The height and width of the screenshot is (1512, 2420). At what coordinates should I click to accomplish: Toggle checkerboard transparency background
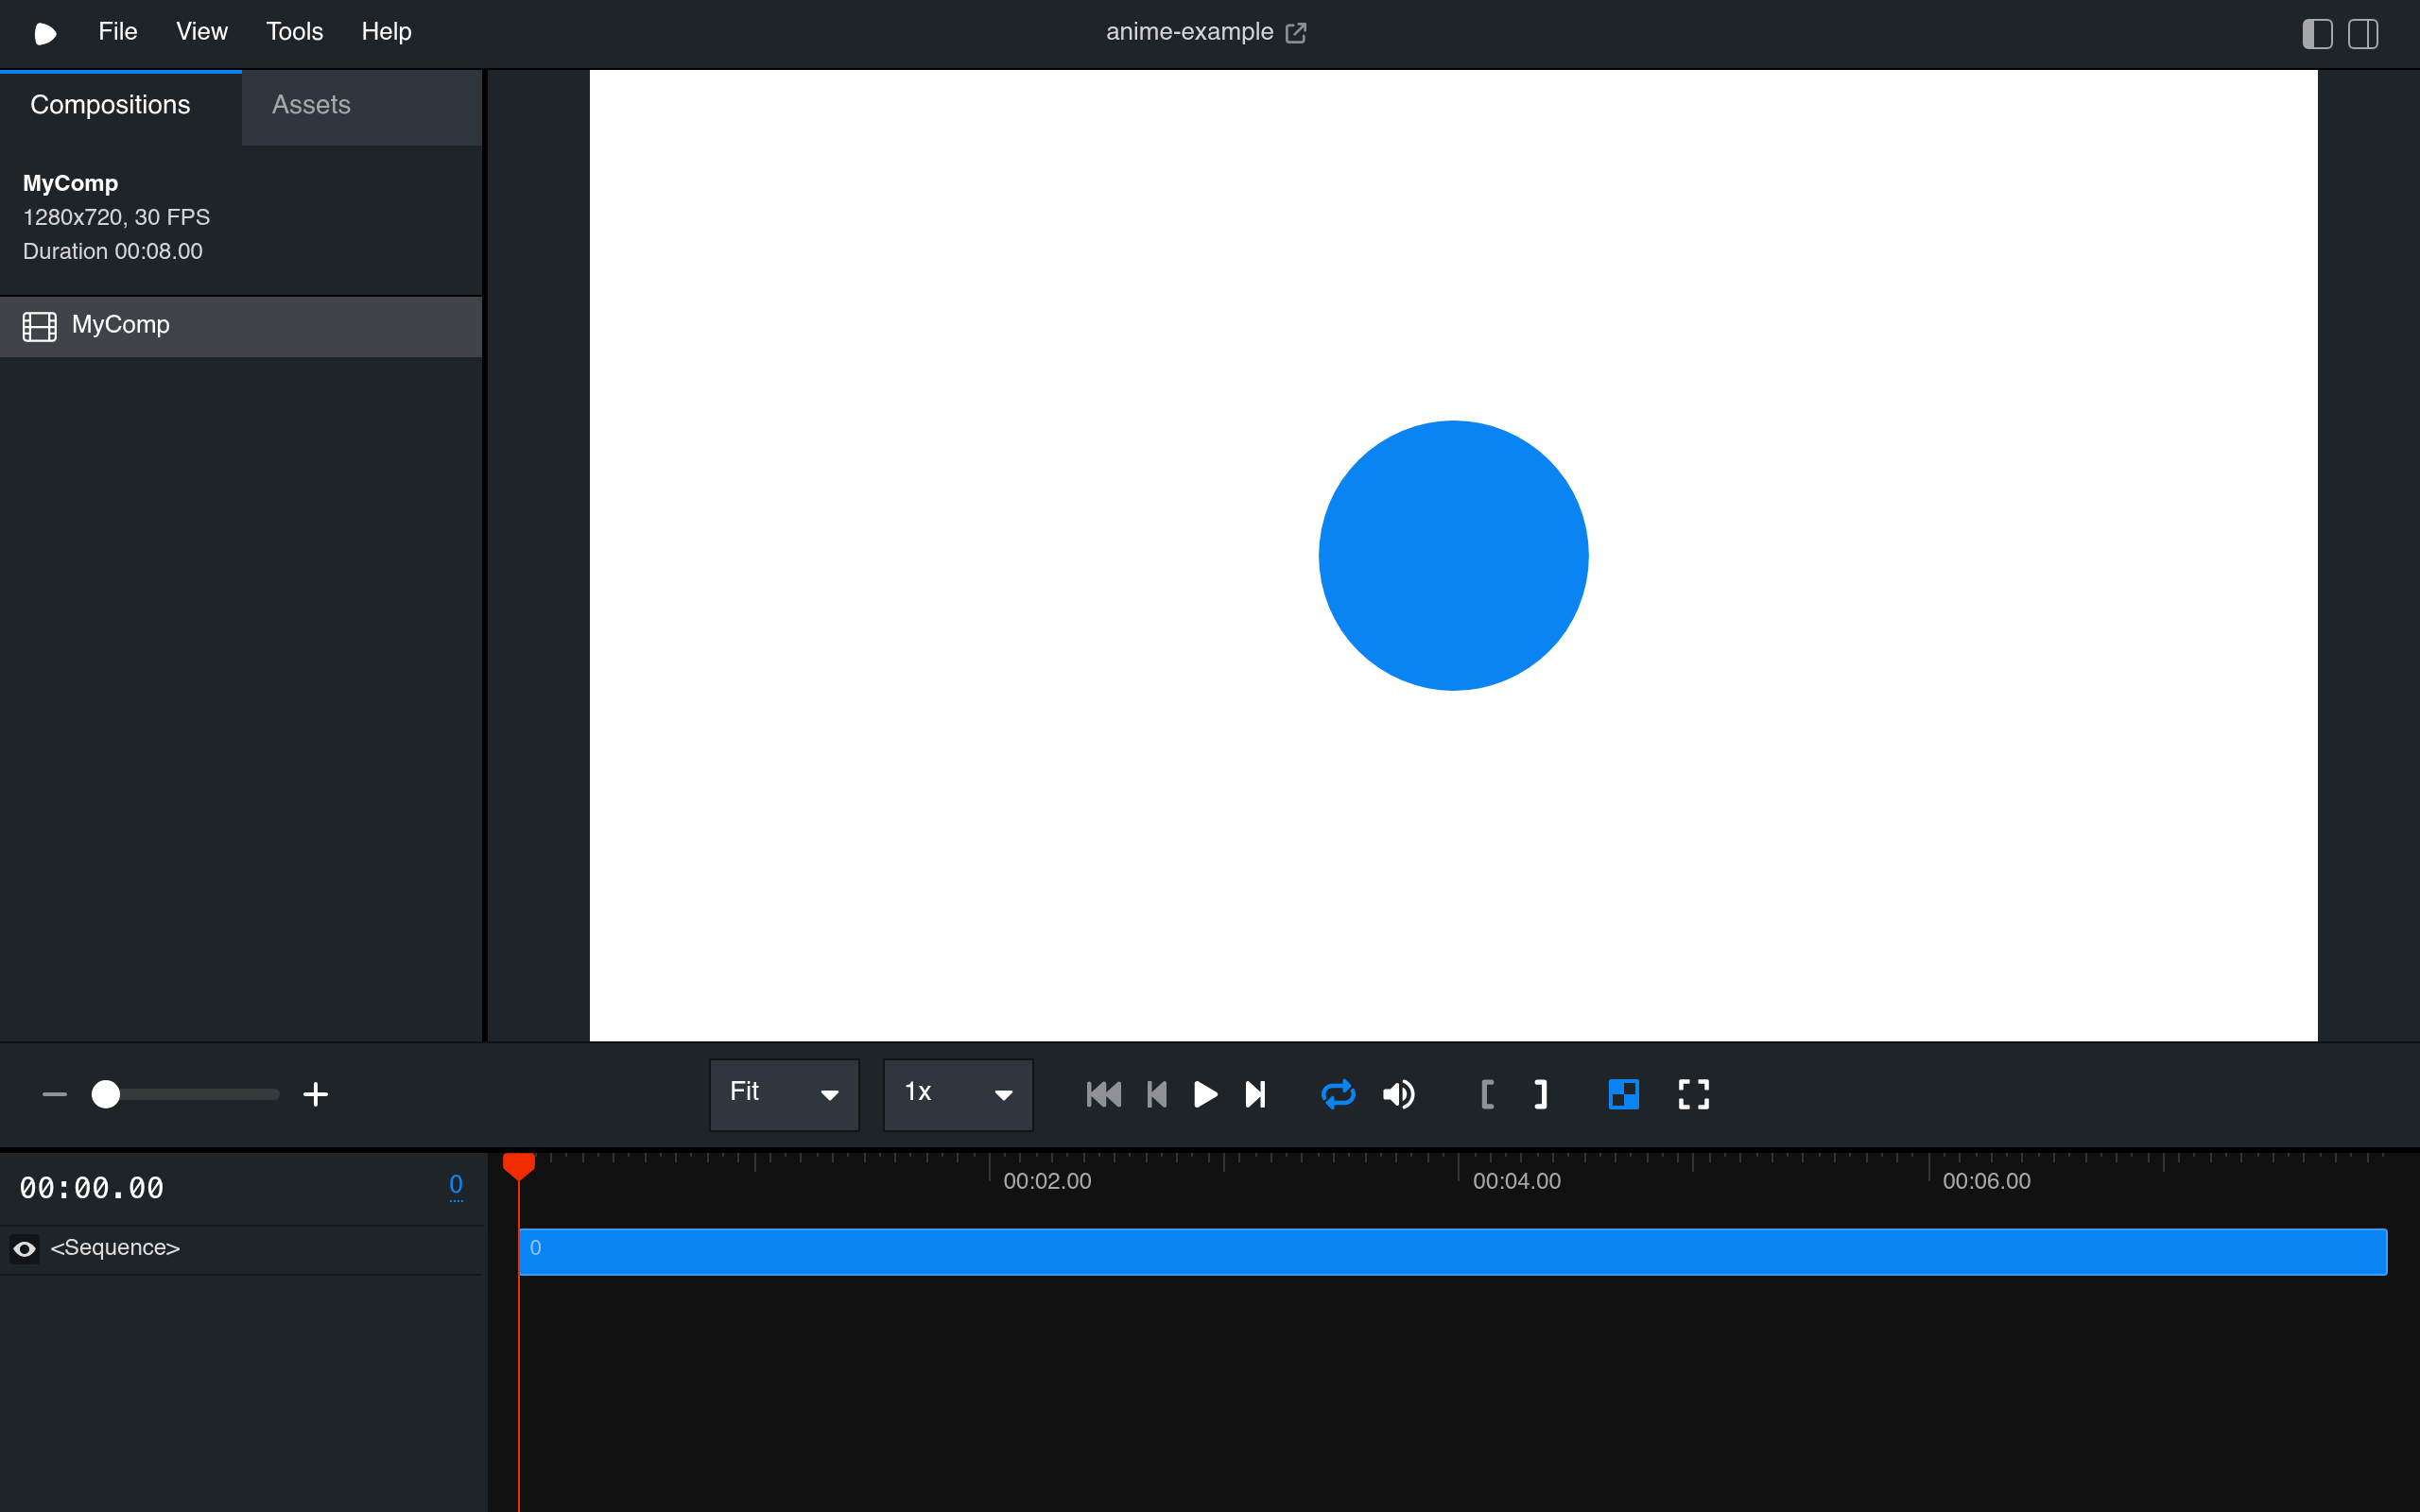(1624, 1094)
